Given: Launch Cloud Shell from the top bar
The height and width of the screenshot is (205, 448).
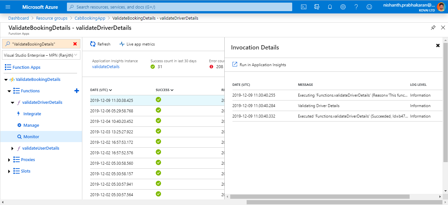Looking at the screenshot, I should (304, 7).
